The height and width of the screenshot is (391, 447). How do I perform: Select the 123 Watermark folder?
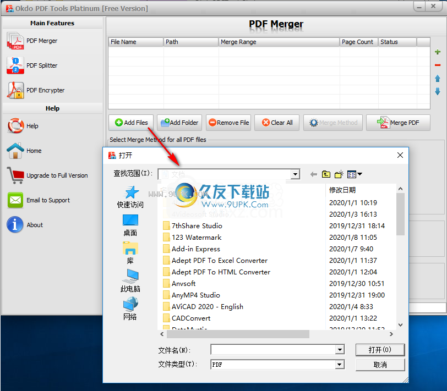(x=192, y=238)
